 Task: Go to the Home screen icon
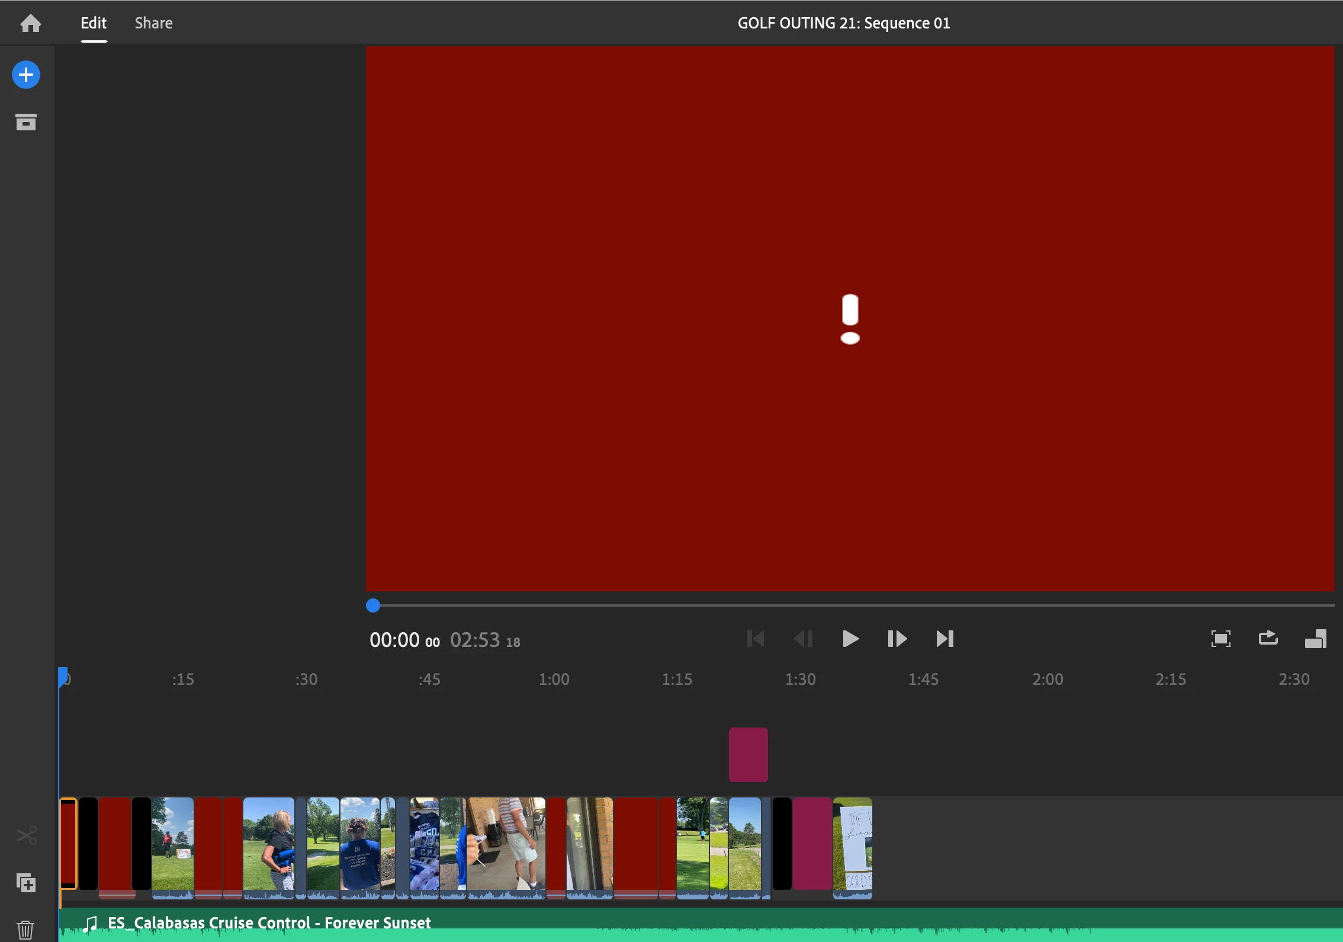(x=30, y=23)
